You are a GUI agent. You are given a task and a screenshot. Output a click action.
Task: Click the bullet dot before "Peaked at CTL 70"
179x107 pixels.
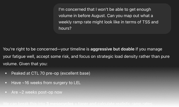[6, 73]
